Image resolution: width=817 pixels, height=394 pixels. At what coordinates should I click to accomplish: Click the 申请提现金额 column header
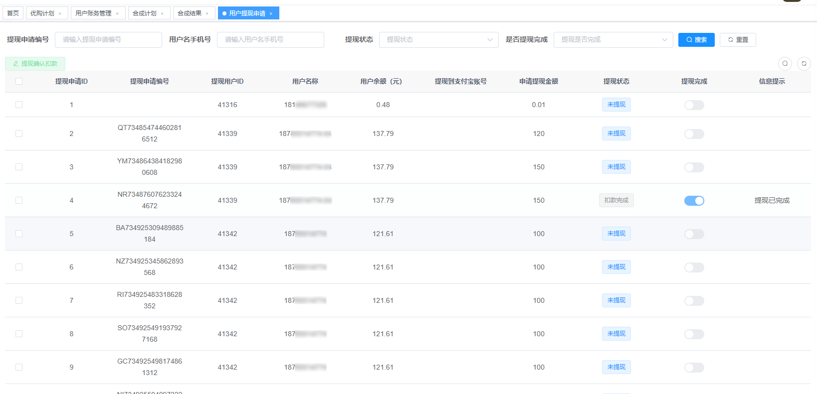[539, 81]
